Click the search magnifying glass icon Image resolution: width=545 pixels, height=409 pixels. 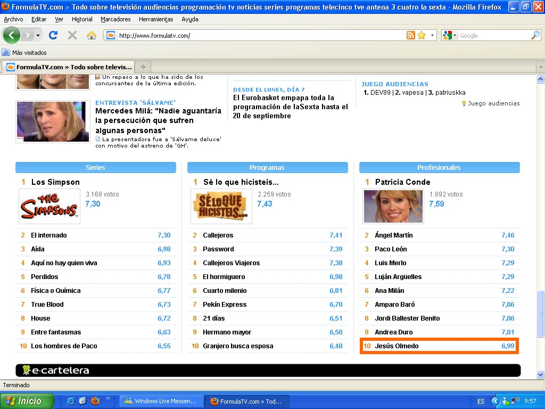[535, 36]
